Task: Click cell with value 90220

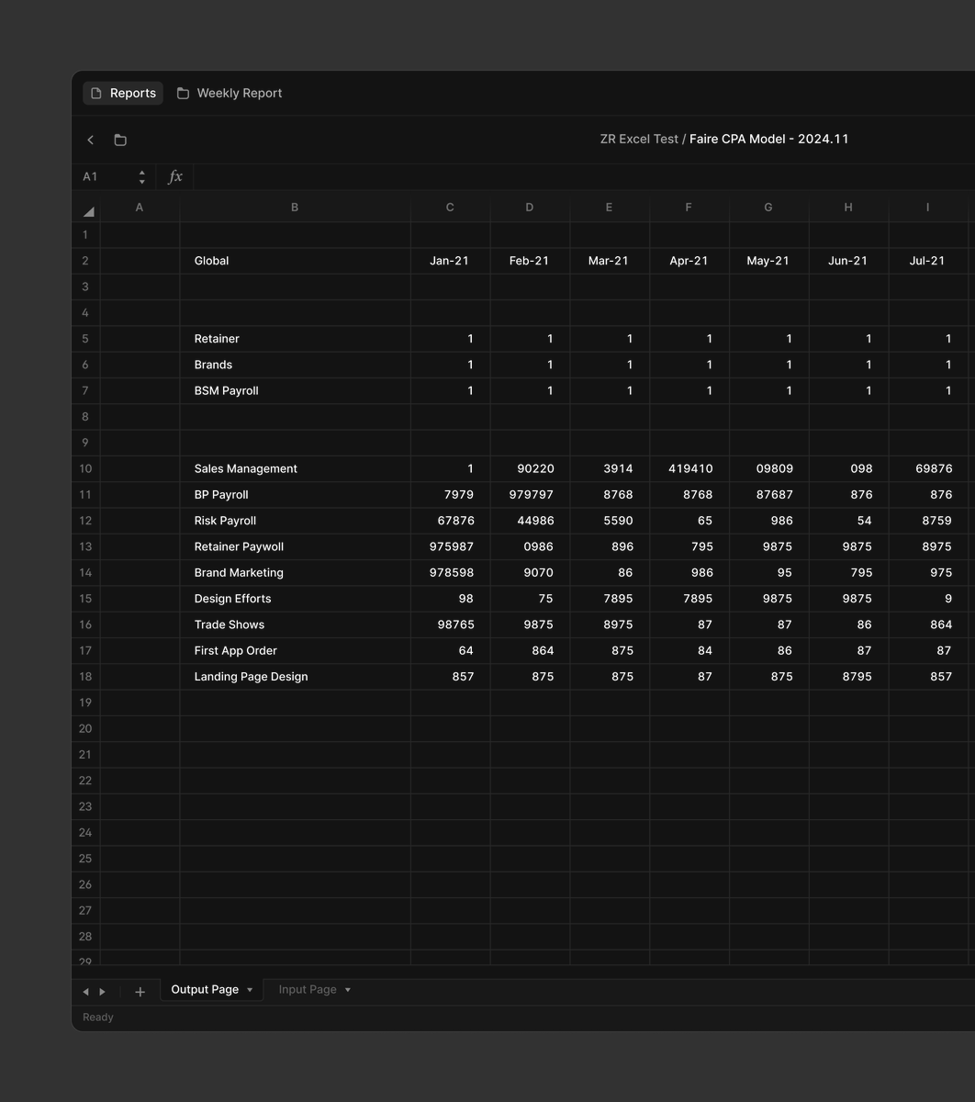Action: tap(530, 468)
